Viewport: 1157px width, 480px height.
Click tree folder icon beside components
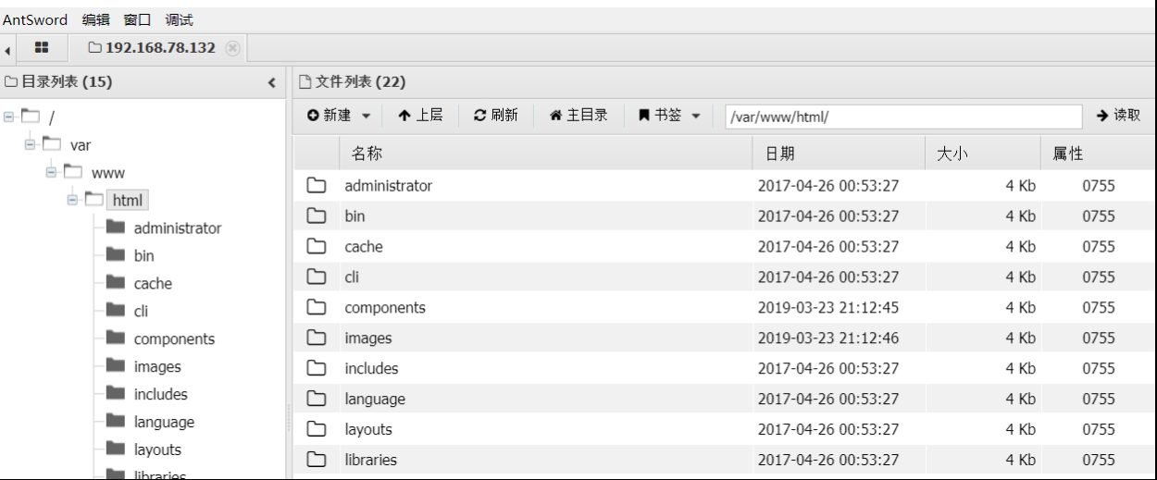tap(116, 338)
